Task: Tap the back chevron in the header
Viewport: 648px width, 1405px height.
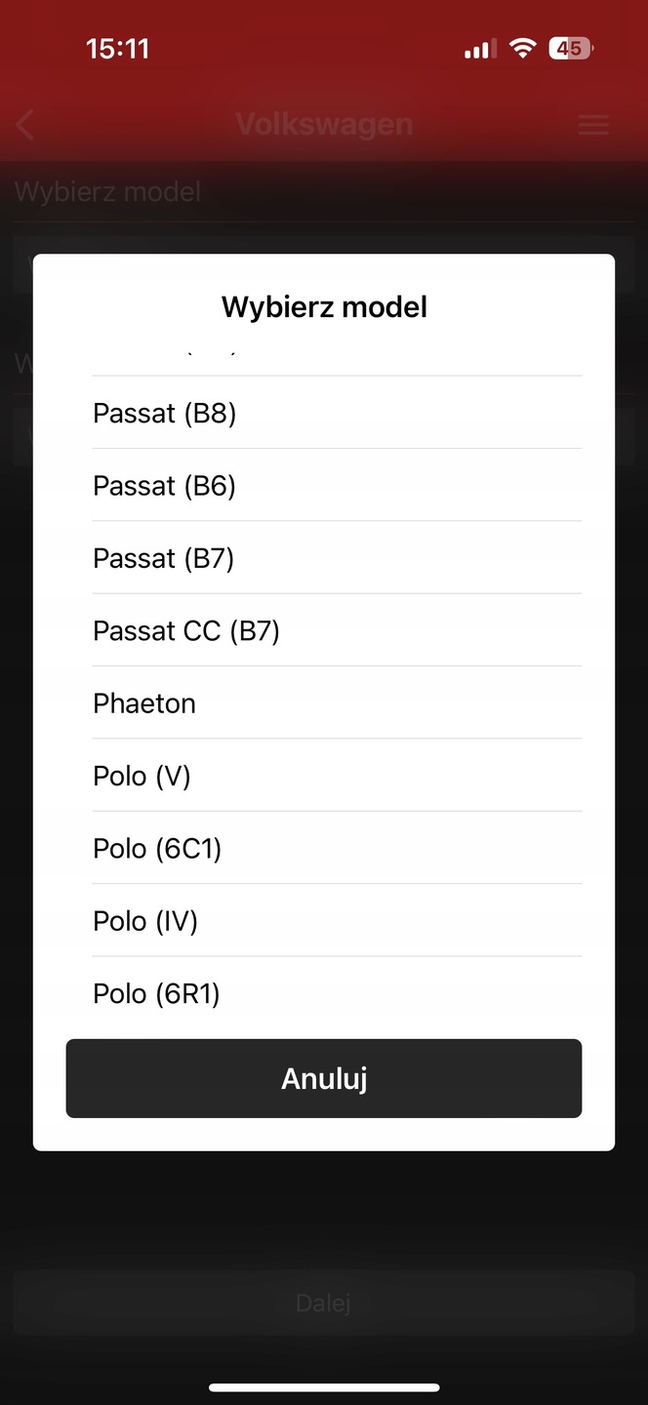Action: [x=26, y=125]
